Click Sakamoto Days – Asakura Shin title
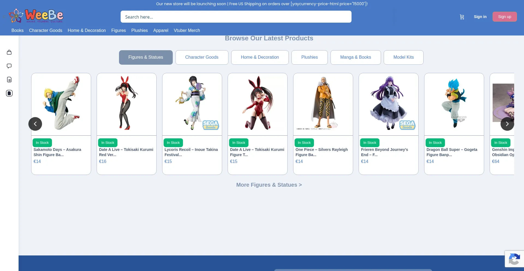The image size is (524, 271). point(57,152)
